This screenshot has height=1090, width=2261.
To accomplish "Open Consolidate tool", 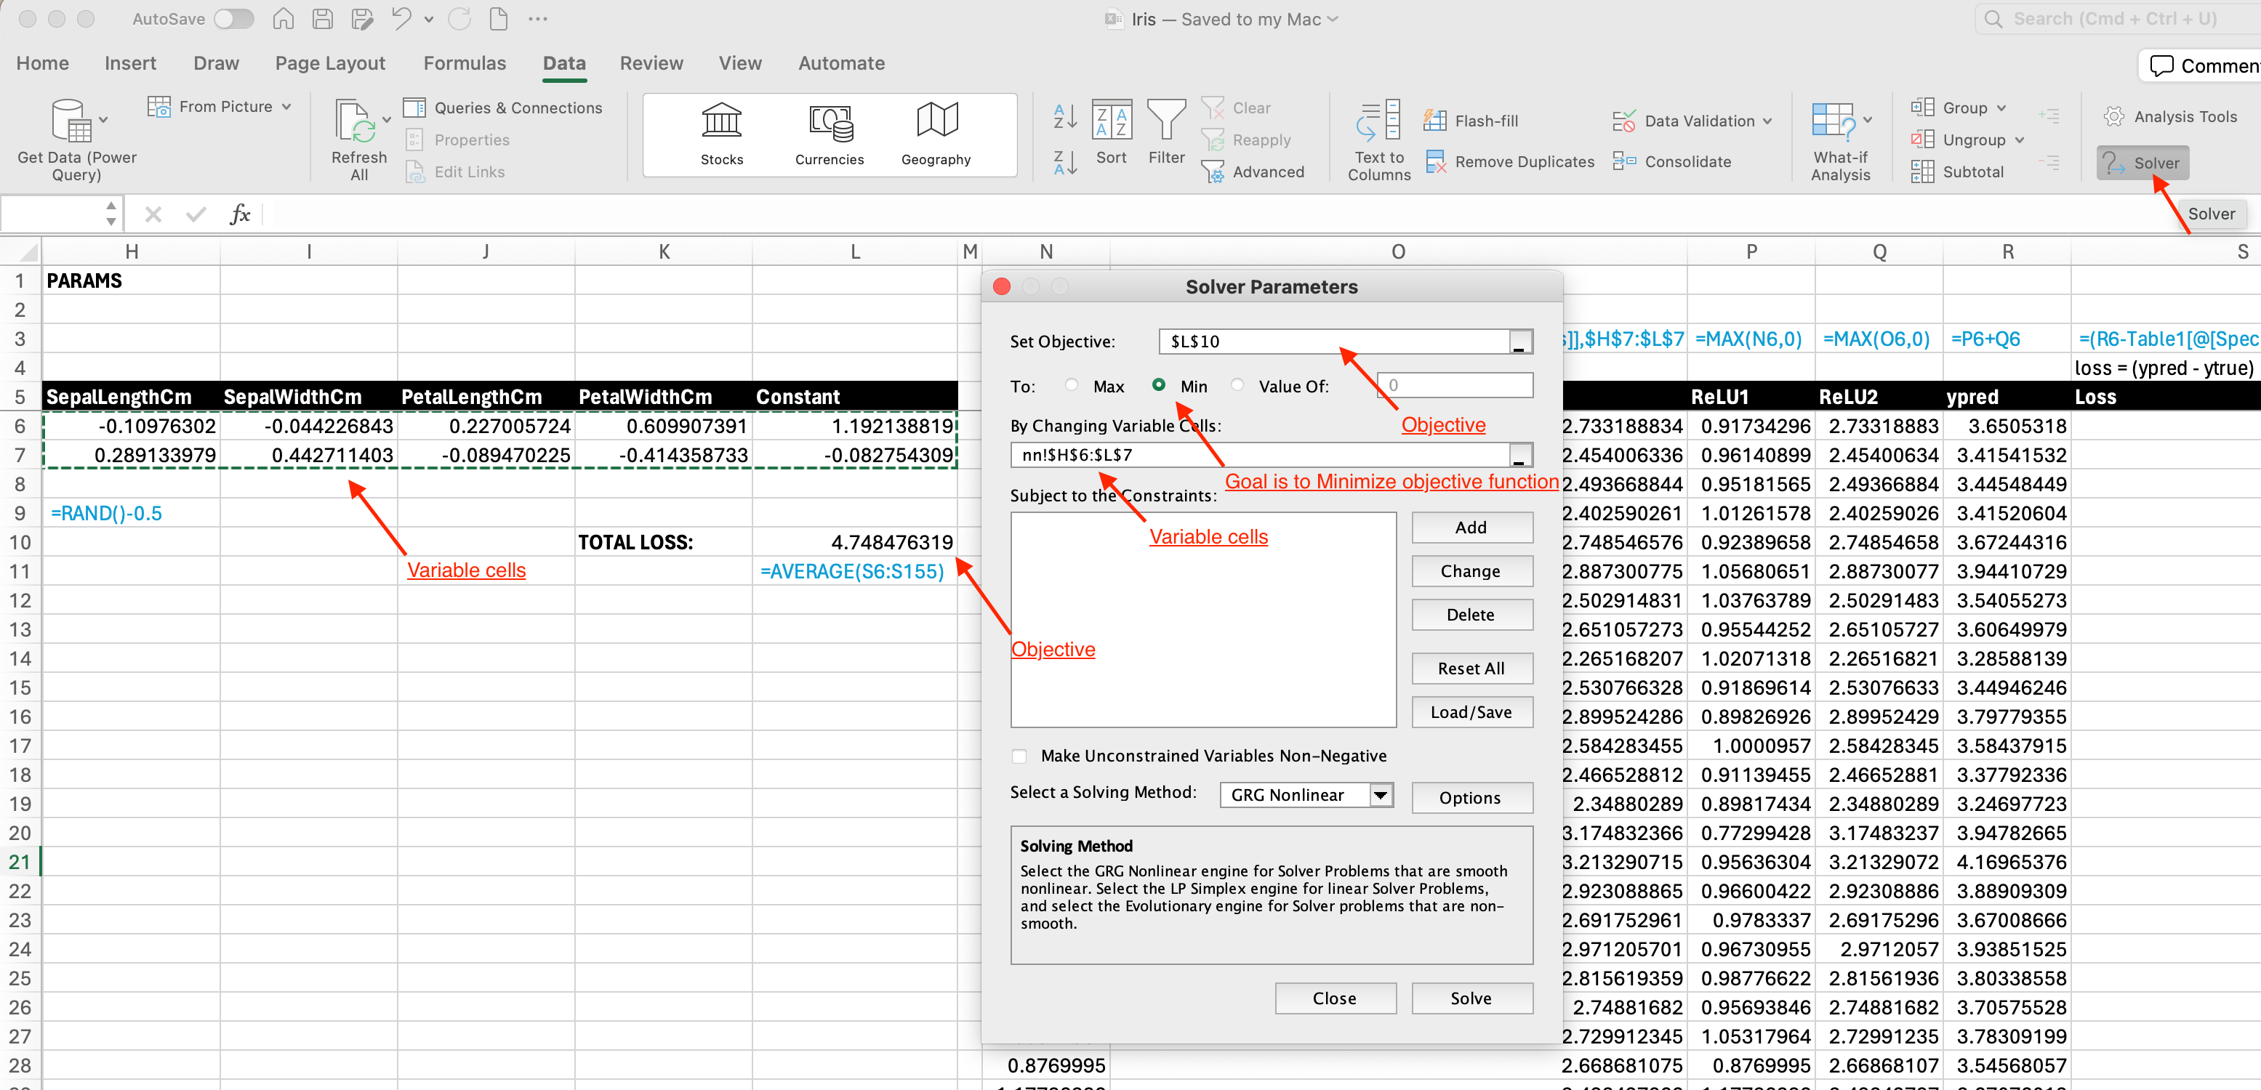I will [1672, 161].
